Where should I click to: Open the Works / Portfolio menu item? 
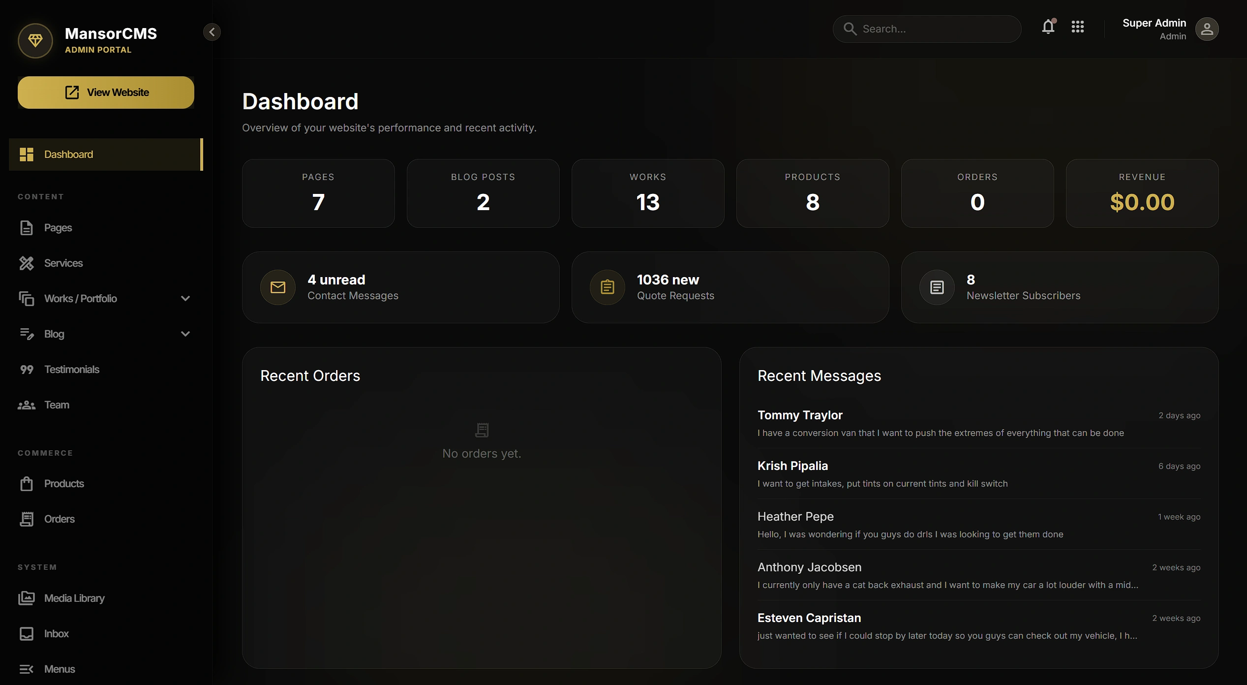click(x=106, y=299)
